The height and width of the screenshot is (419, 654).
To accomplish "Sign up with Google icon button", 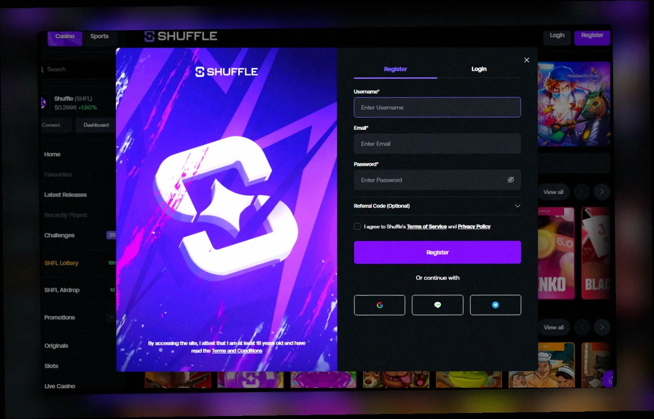I will [379, 305].
